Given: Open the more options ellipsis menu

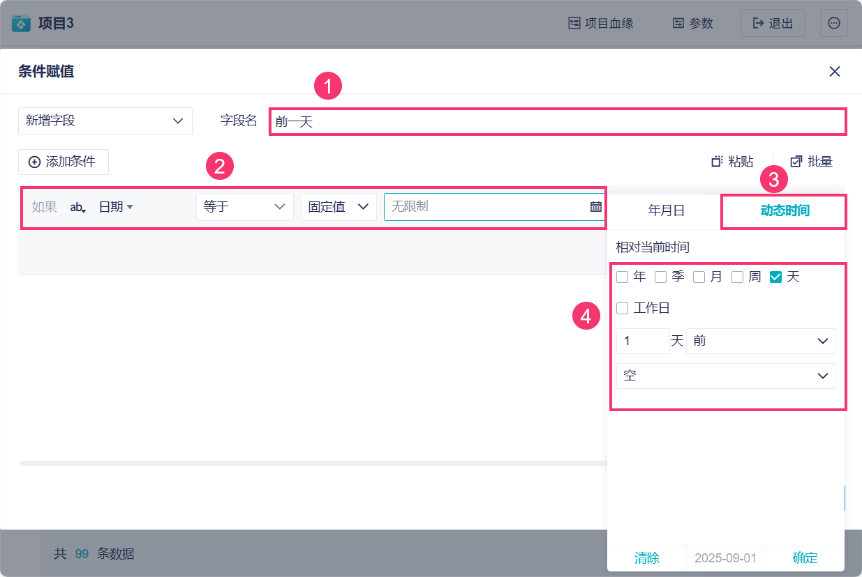Looking at the screenshot, I should (x=834, y=23).
